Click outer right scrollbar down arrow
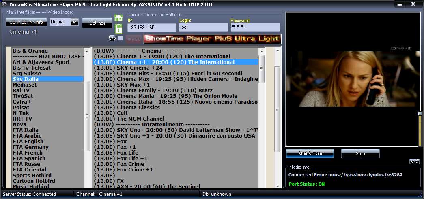 coord(277,186)
